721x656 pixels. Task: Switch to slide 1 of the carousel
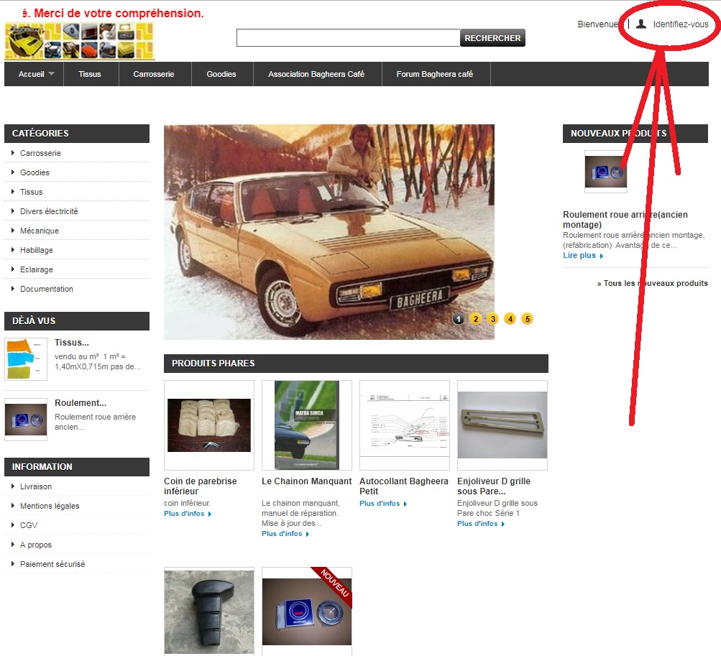tap(458, 319)
